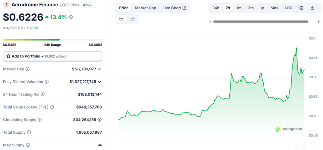Switch to the candlestick chart icon
Screen dimensions: 323x150
coord(133,19)
